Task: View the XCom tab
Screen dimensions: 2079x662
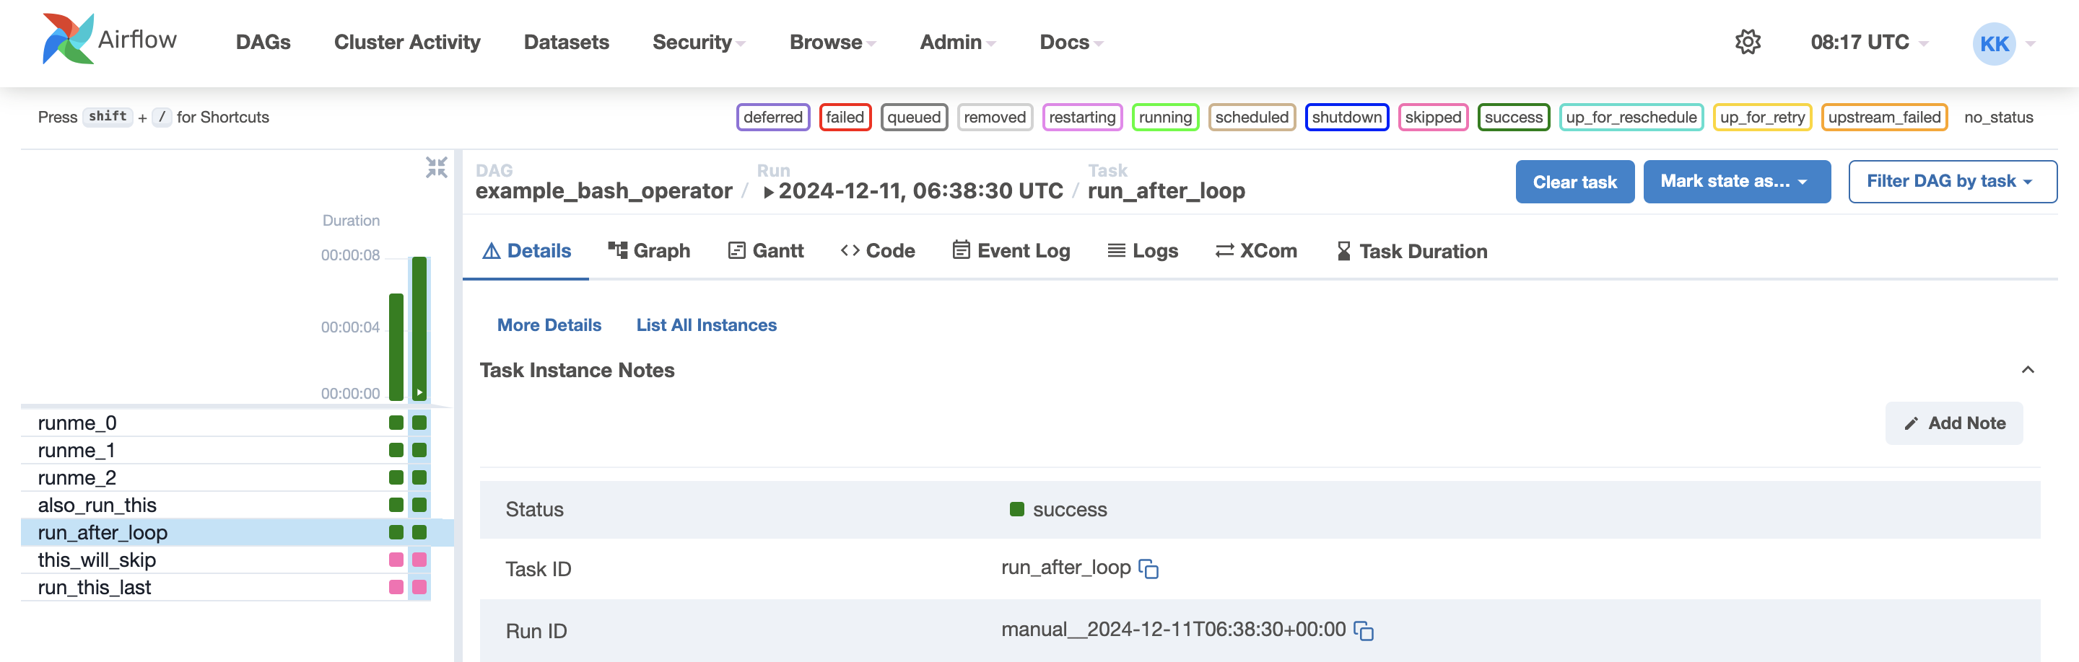Action: point(1256,251)
